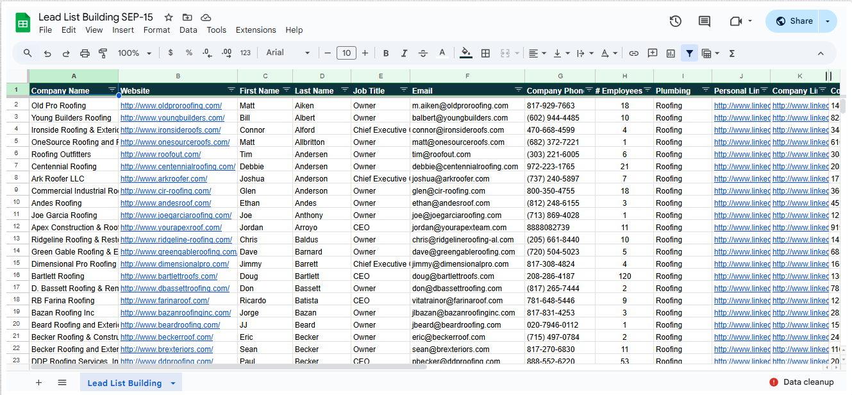The width and height of the screenshot is (852, 395).
Task: Show all sheets list icon
Action: pyautogui.click(x=62, y=383)
